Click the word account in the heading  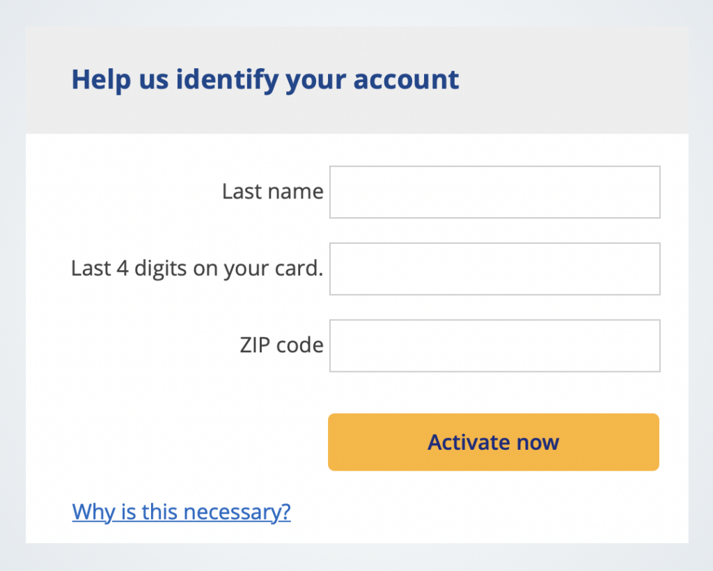(406, 80)
